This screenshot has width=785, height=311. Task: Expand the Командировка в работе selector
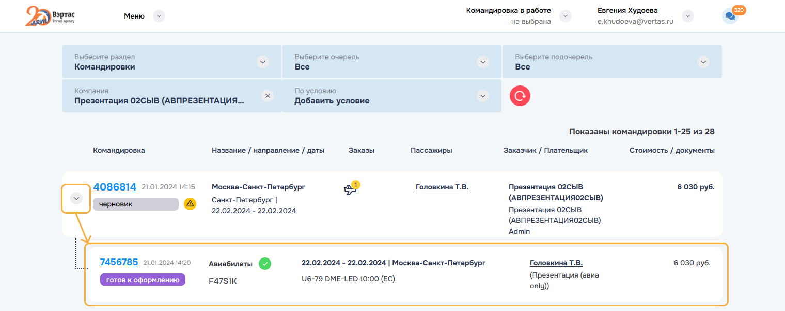(x=566, y=16)
